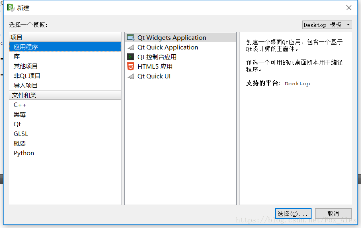
Task: Open the Desktop 模板 dropdown
Action: 327,25
